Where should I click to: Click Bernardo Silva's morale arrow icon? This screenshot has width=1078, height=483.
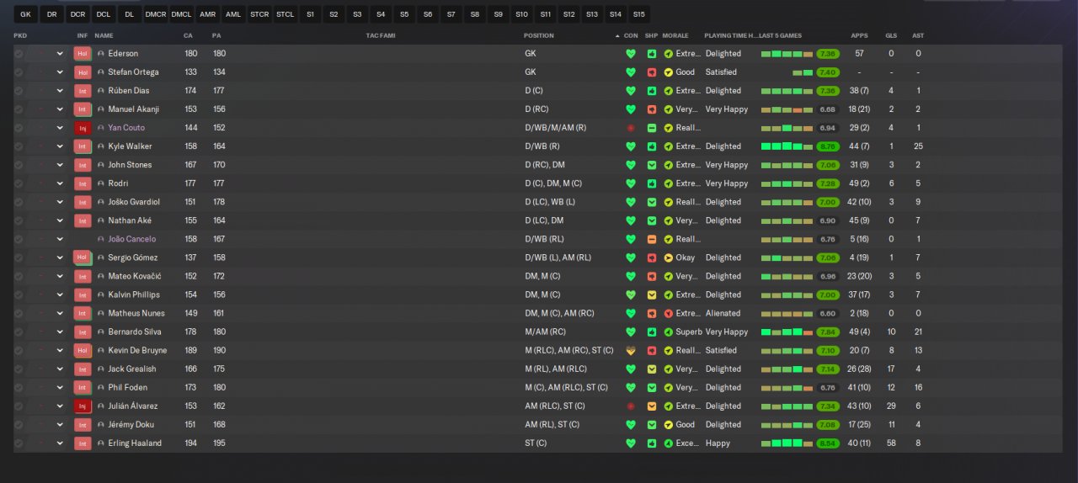(x=669, y=332)
